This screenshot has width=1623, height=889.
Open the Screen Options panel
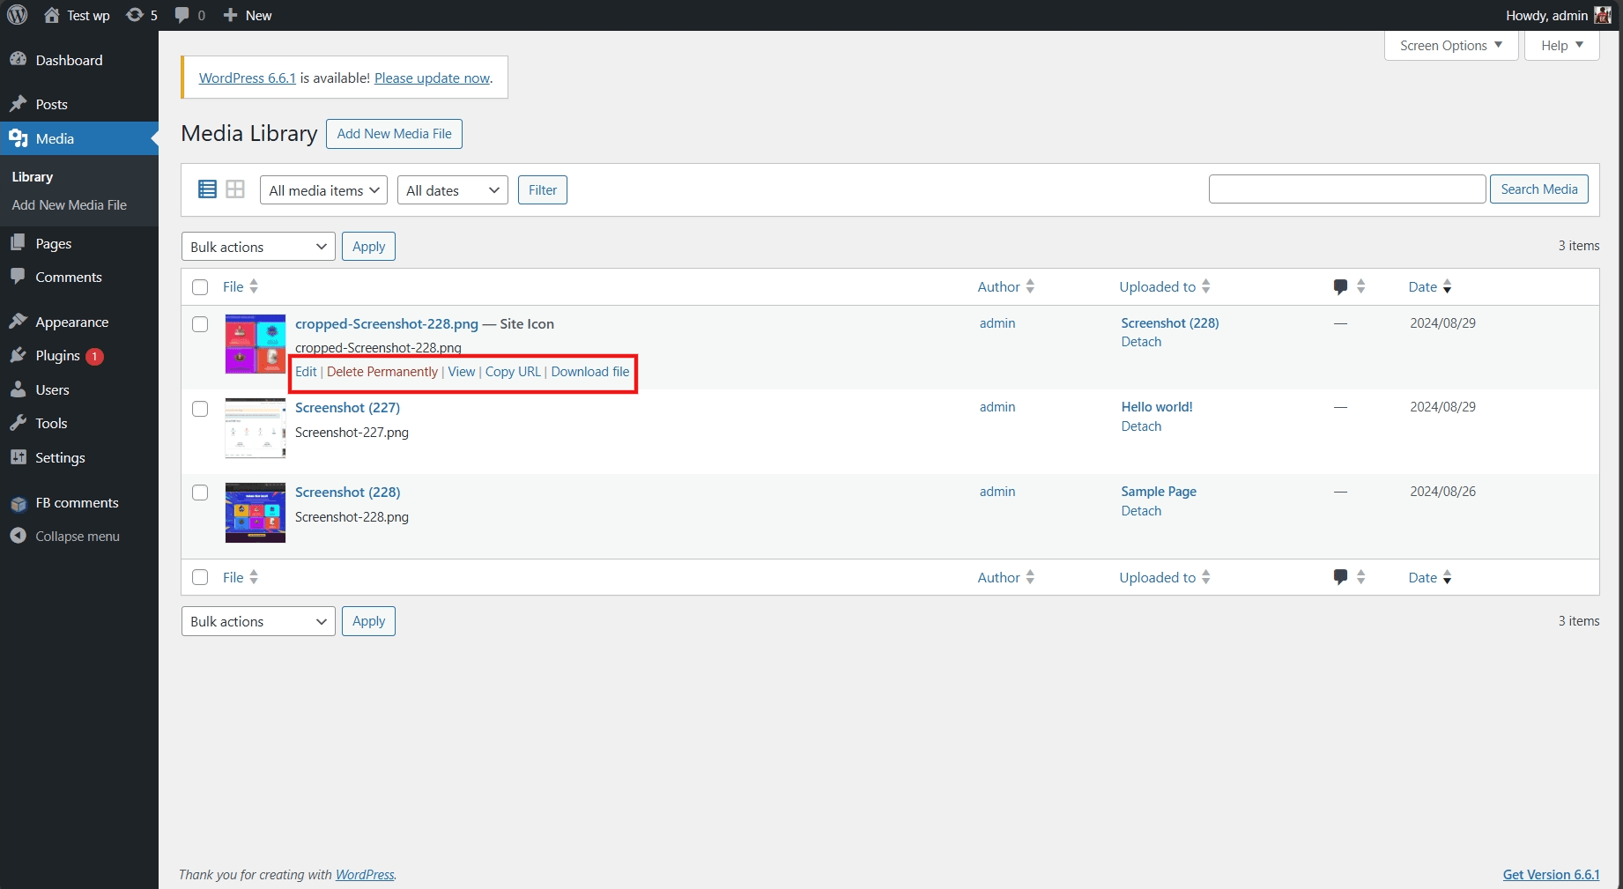point(1449,45)
